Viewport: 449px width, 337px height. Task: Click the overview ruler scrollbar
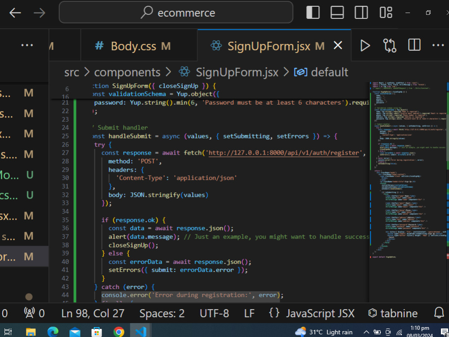(447, 192)
